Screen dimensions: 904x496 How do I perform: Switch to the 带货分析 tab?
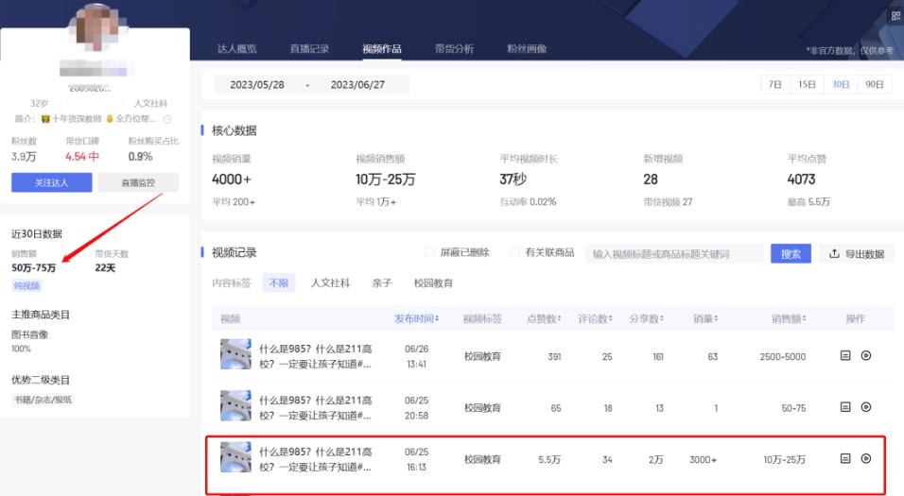coord(454,49)
